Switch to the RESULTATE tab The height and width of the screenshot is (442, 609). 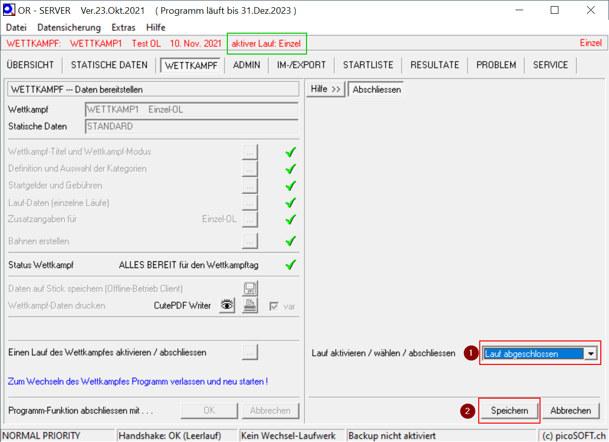pyautogui.click(x=435, y=65)
